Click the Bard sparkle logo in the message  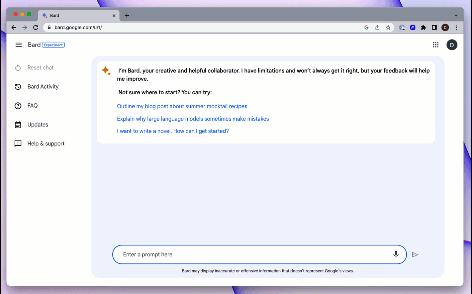click(106, 71)
